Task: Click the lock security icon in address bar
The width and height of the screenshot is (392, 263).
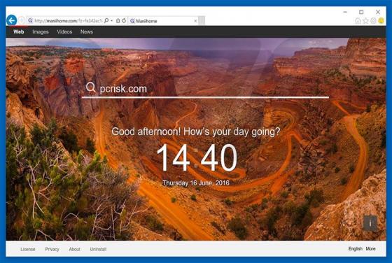Action: click(118, 21)
